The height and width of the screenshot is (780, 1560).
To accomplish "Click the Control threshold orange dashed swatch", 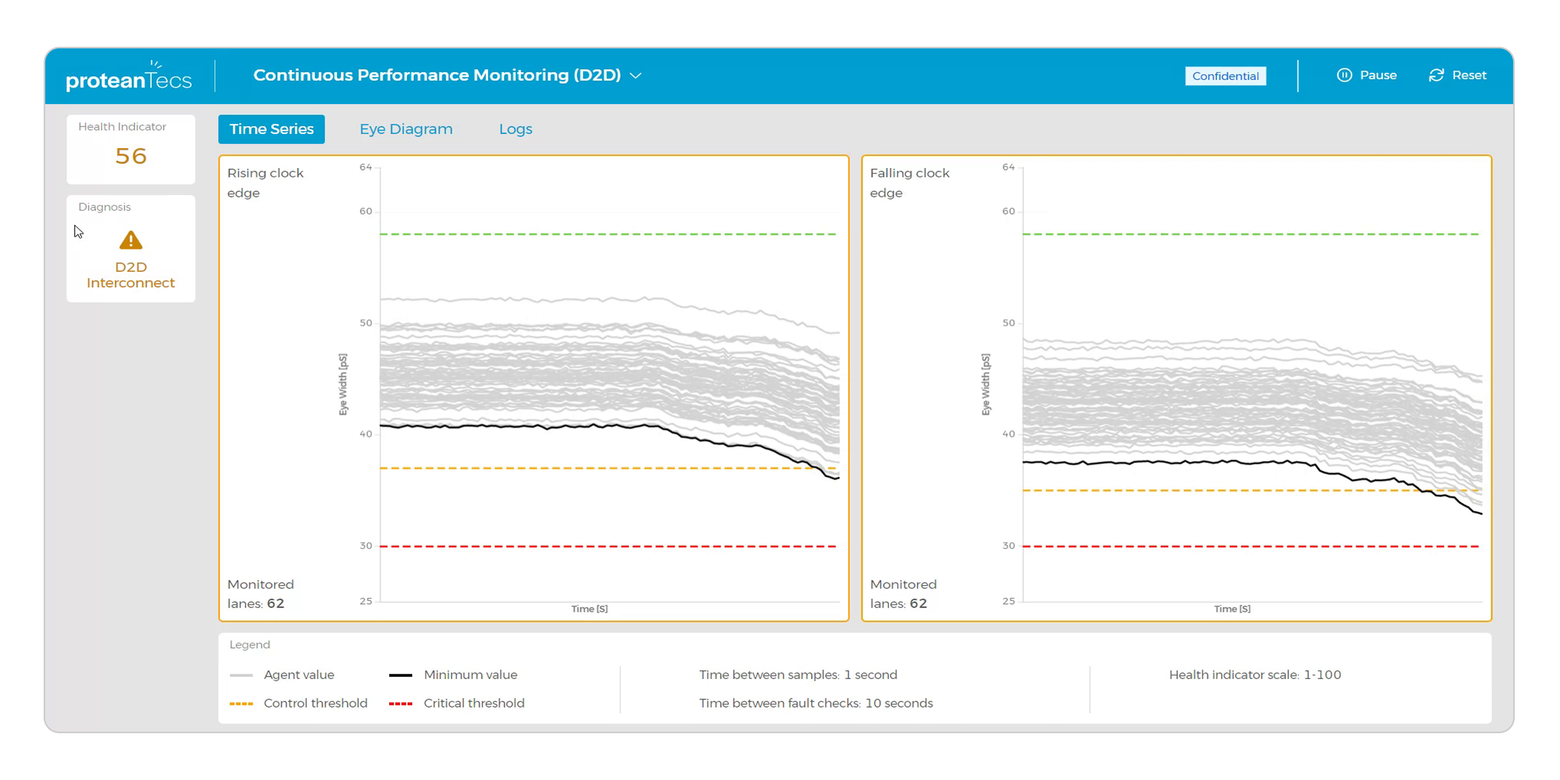I will (x=242, y=703).
